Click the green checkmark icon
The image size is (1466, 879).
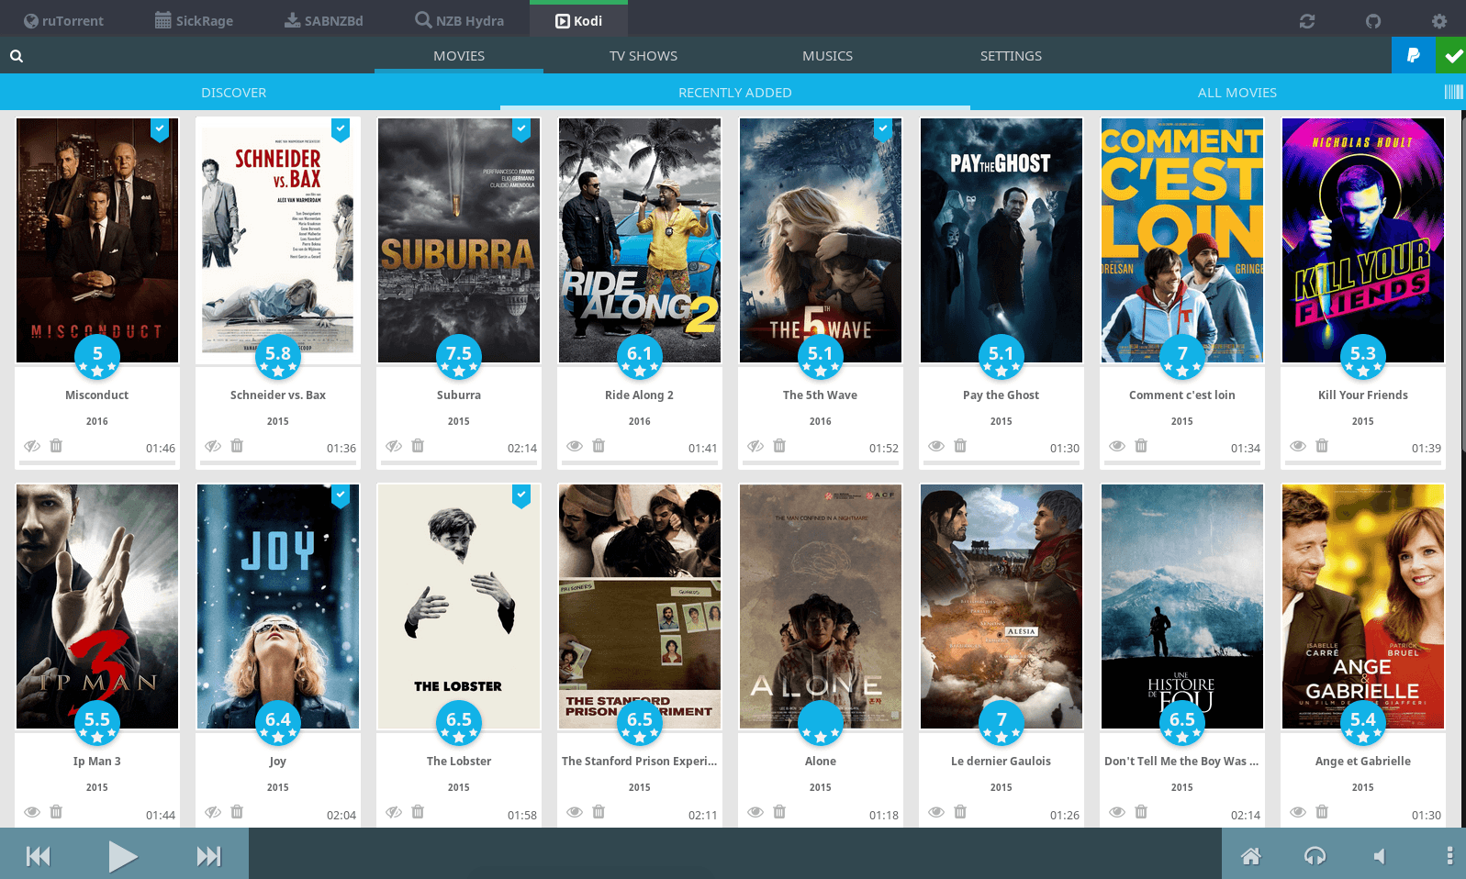coord(1452,55)
